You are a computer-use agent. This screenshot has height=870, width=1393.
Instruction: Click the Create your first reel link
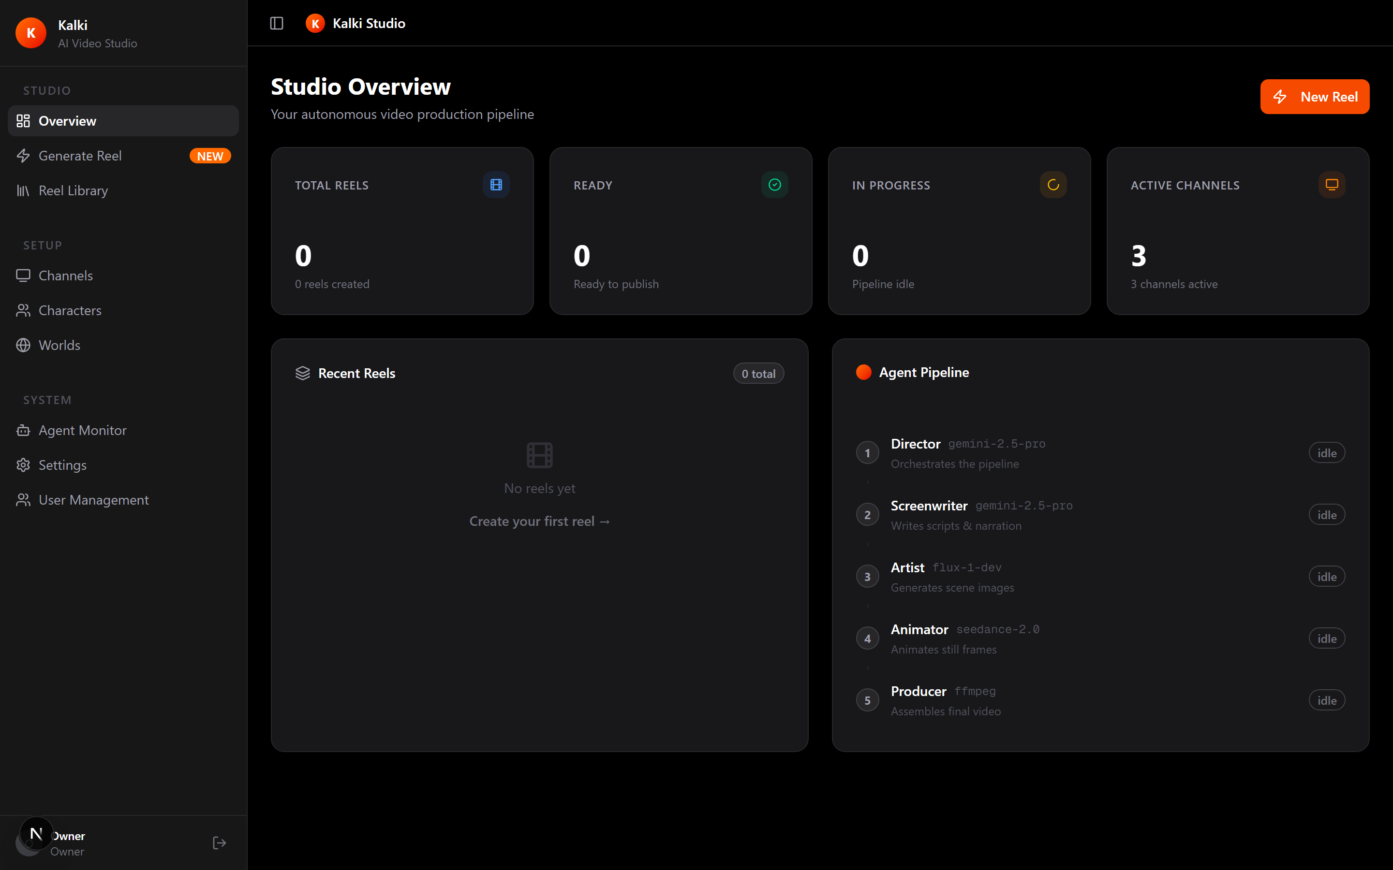coord(539,522)
